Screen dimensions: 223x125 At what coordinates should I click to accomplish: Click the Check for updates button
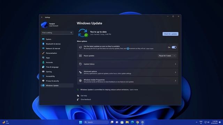coord(170,34)
